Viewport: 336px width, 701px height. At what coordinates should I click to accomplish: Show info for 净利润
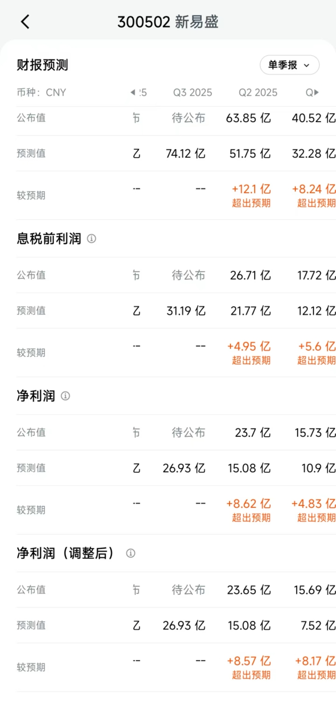[65, 396]
